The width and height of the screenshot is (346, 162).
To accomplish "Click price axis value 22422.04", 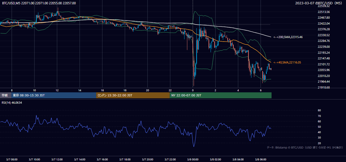I will (x=324, y=23).
